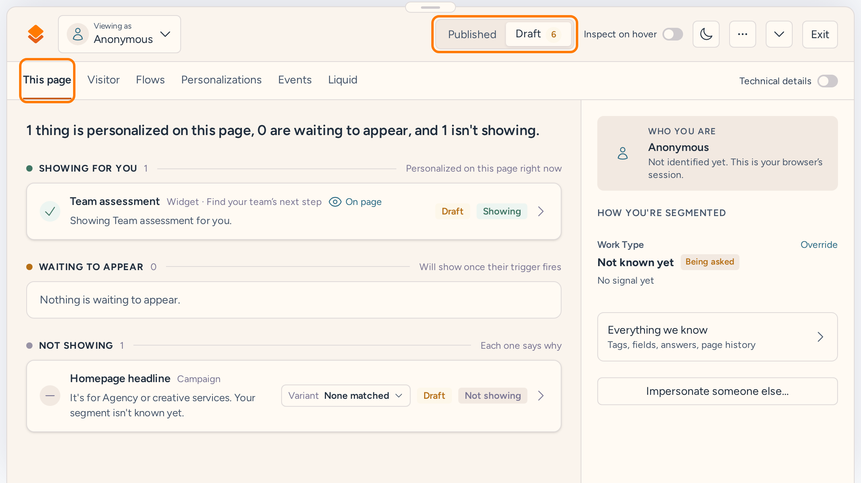Turn on the Technical details toggle
Screen dimensions: 861x483
pyautogui.click(x=828, y=81)
